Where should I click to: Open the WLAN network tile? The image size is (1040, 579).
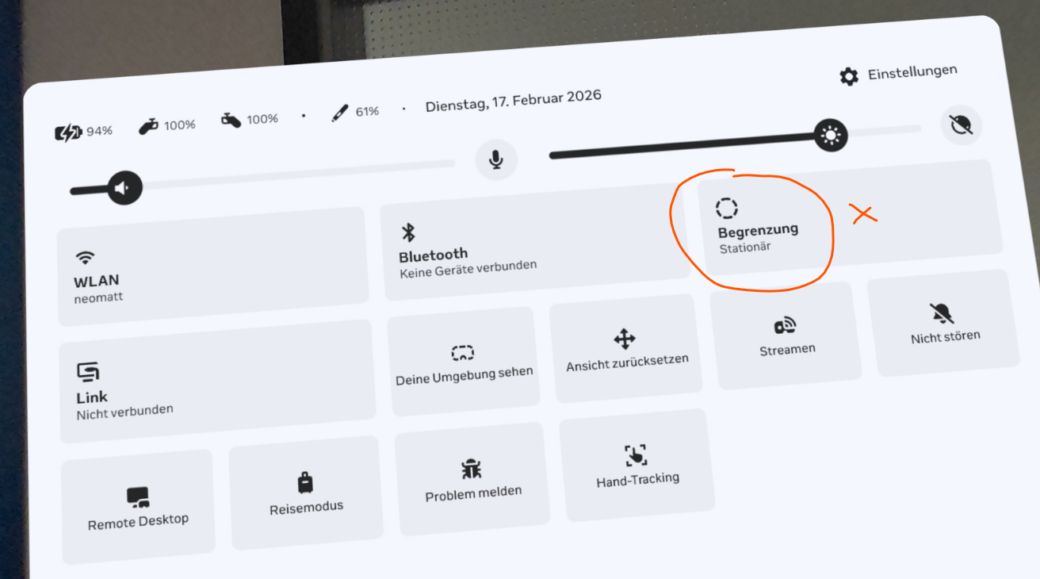(x=212, y=266)
